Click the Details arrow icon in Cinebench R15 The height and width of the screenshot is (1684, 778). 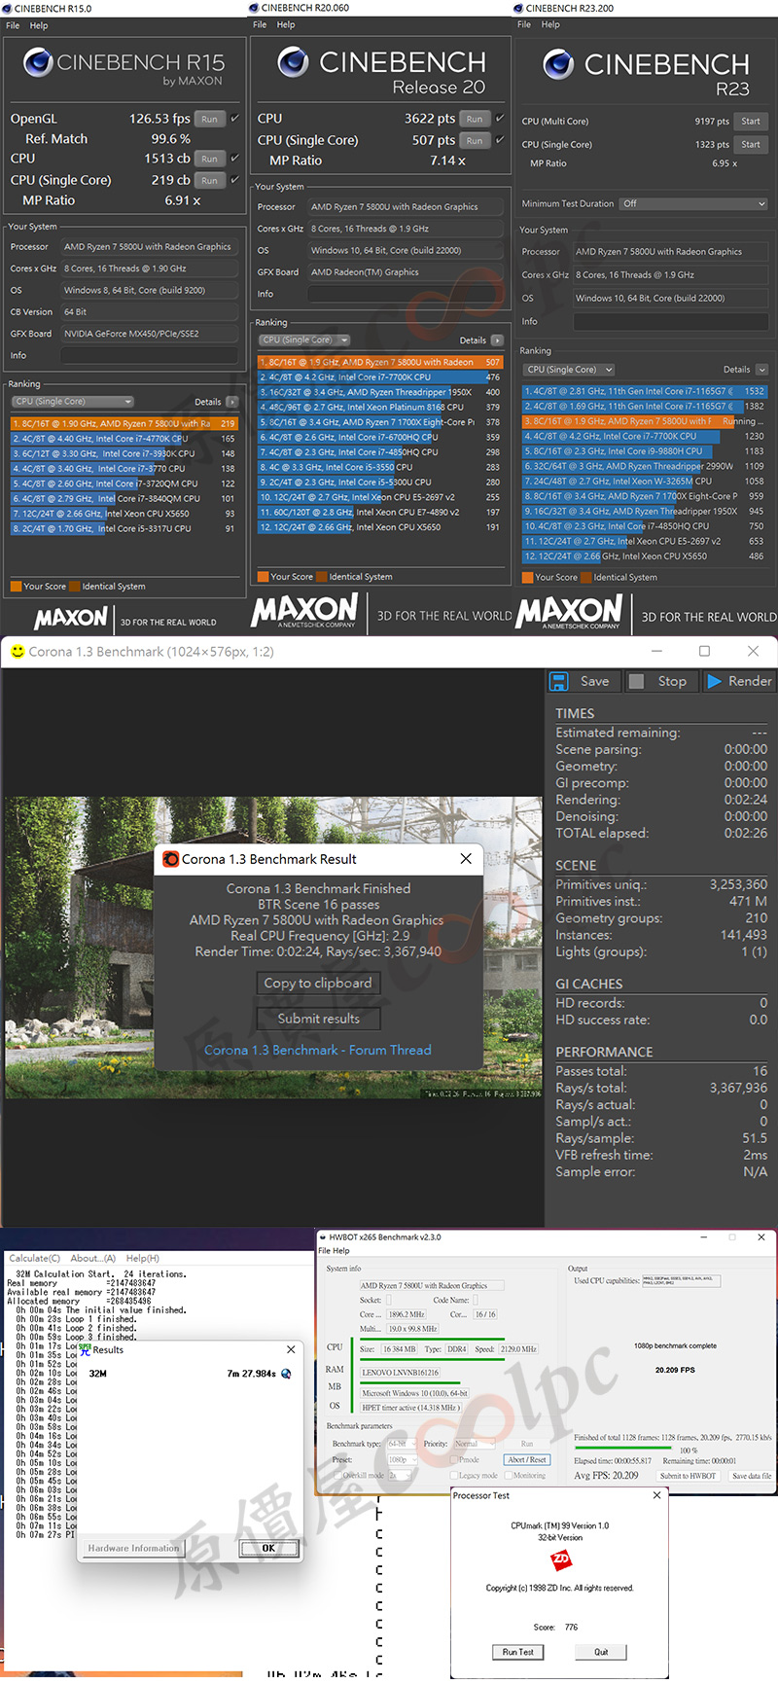click(x=231, y=402)
